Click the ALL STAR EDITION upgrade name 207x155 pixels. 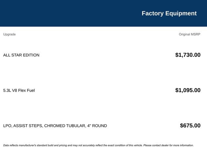(x=21, y=55)
